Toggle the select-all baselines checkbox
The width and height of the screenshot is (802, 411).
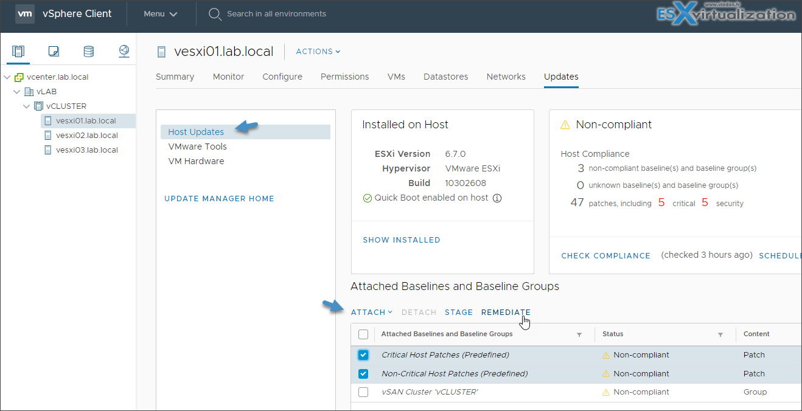tap(363, 334)
